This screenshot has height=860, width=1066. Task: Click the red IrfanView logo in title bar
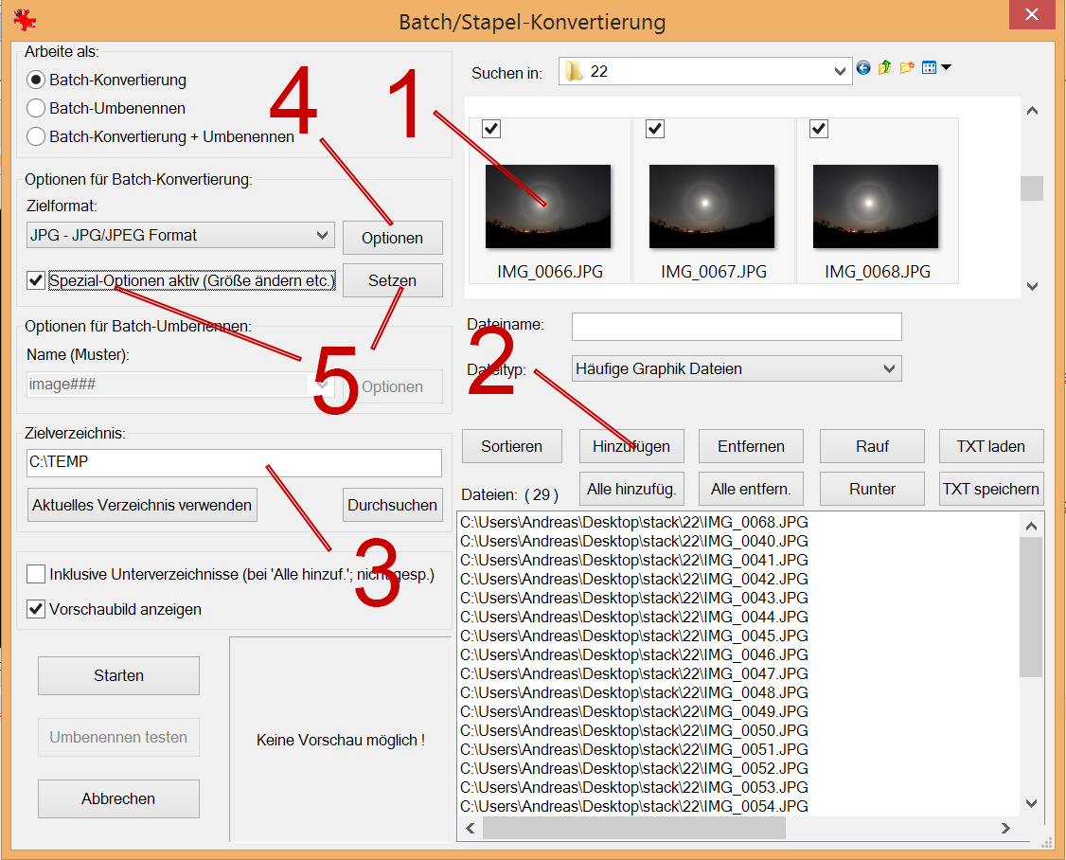(x=25, y=21)
